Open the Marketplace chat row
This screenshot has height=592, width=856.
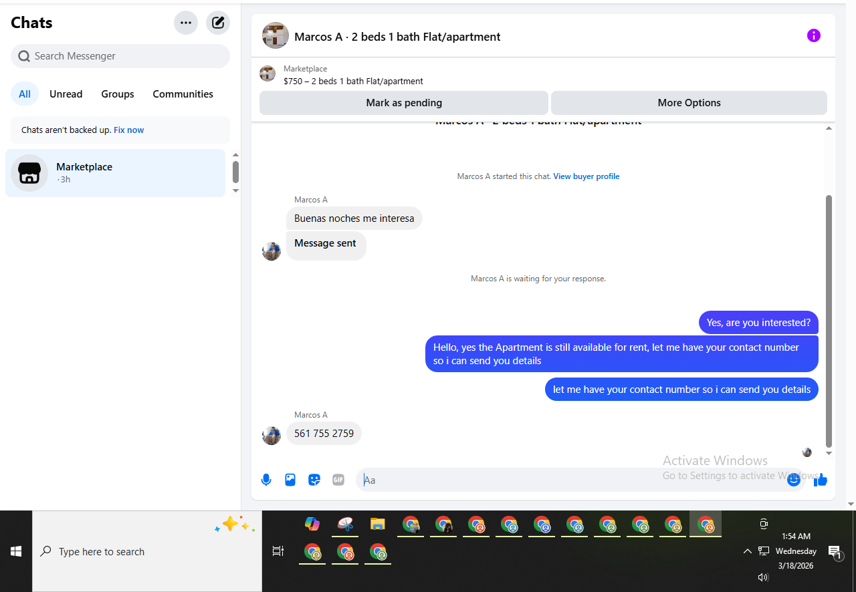click(115, 173)
